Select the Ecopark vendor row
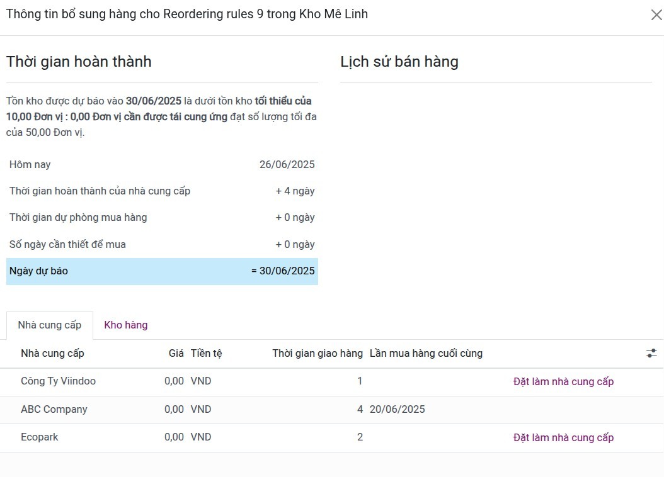664x477 pixels. (x=40, y=437)
